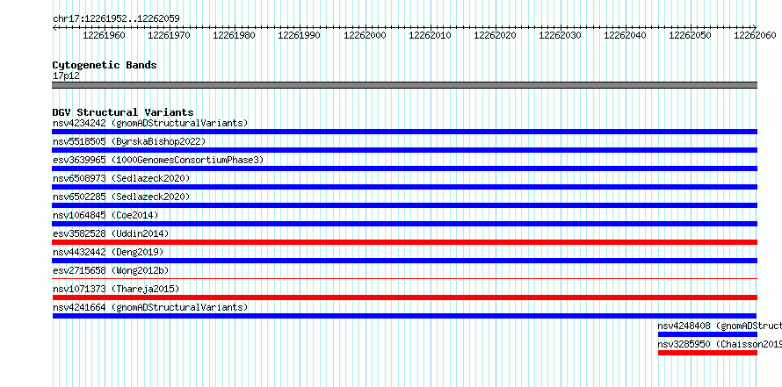Click the blue bar under nsv4241664
The image size is (782, 387).
404,316
